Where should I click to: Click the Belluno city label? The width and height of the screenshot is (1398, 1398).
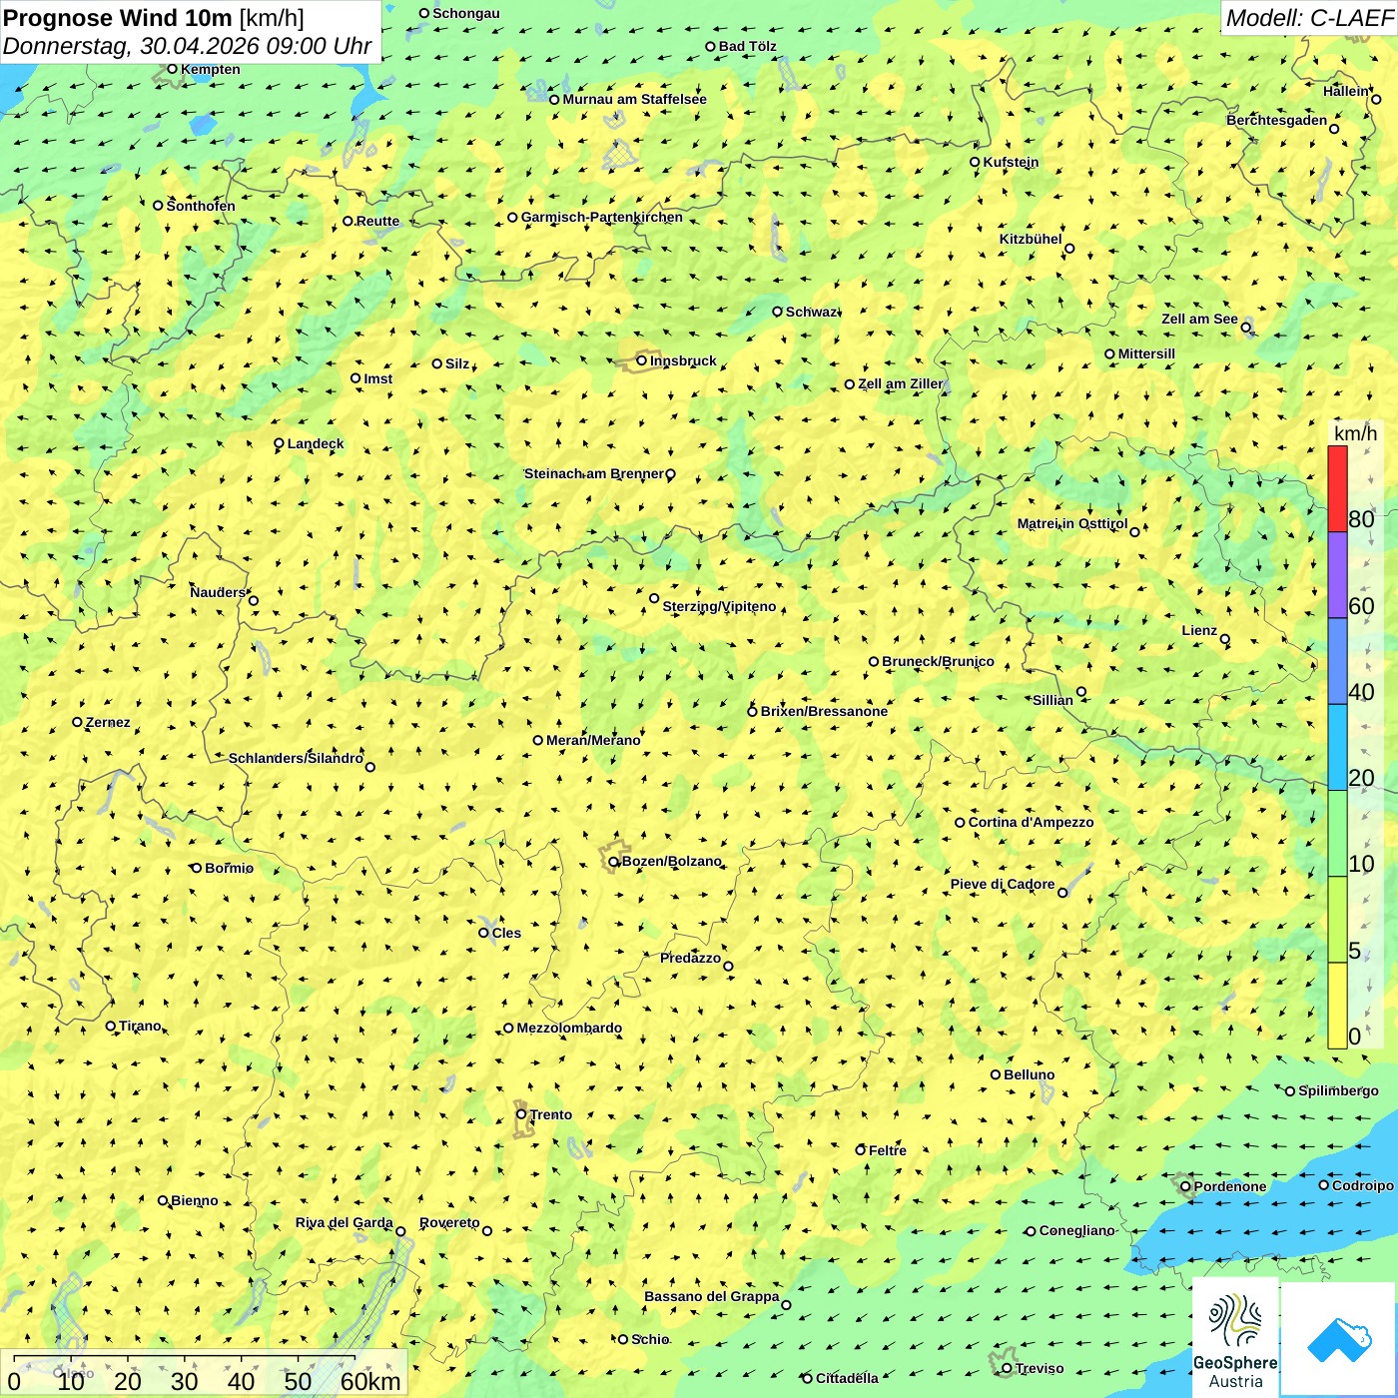(x=1029, y=1074)
